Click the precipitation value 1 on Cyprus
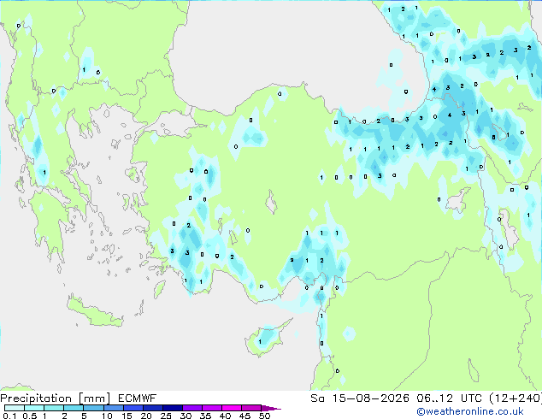The image size is (542, 419). 260,342
